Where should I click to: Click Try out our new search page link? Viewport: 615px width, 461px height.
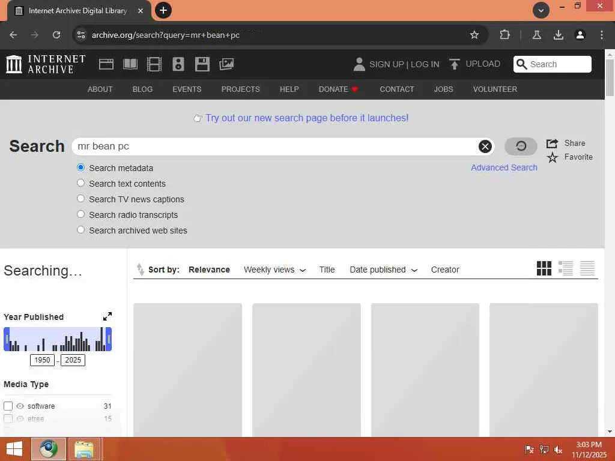[307, 118]
